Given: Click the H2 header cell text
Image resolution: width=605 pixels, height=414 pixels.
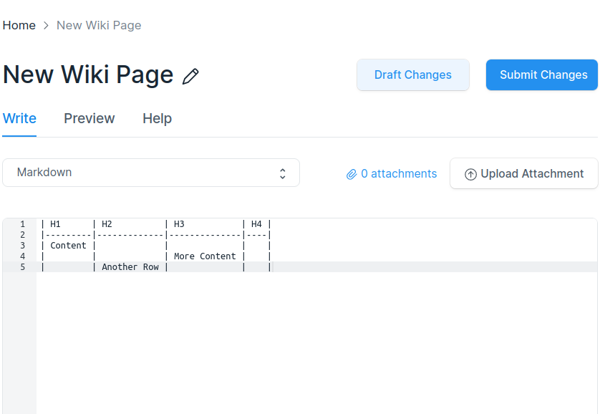Looking at the screenshot, I should click(x=107, y=224).
